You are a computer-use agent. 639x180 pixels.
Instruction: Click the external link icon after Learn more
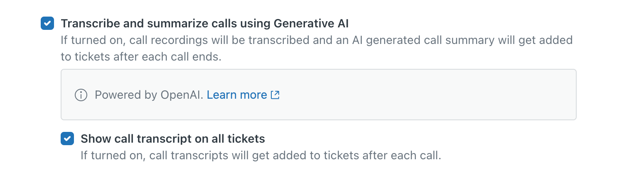point(275,95)
